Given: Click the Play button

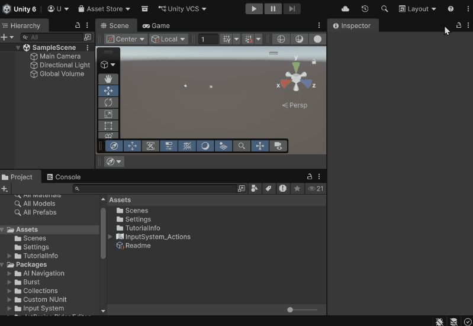Looking at the screenshot, I should tap(253, 9).
